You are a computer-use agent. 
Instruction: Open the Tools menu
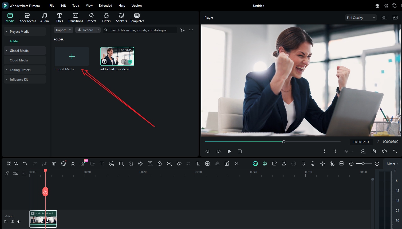click(x=76, y=6)
